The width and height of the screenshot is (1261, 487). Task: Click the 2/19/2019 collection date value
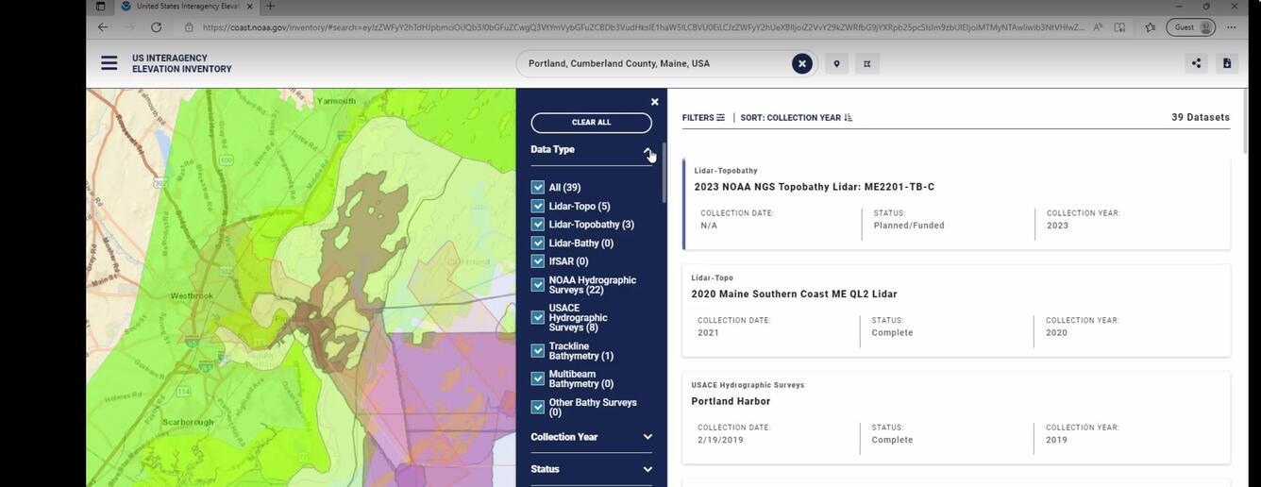click(720, 440)
